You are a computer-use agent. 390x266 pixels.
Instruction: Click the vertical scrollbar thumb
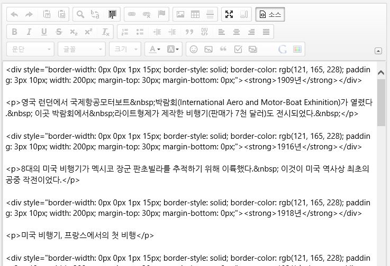(381, 103)
